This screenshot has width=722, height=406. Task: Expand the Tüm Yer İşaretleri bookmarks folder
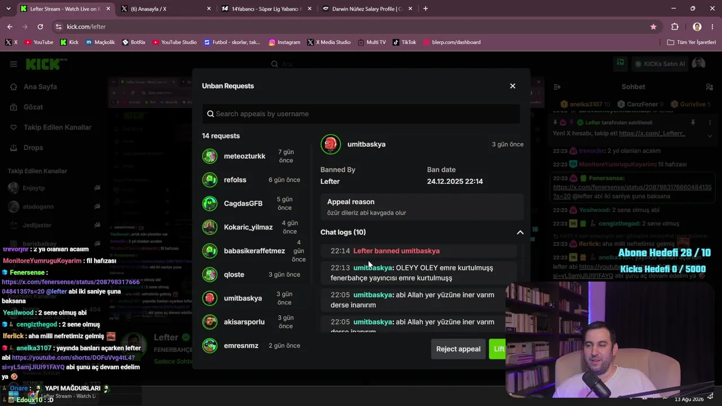pos(692,42)
